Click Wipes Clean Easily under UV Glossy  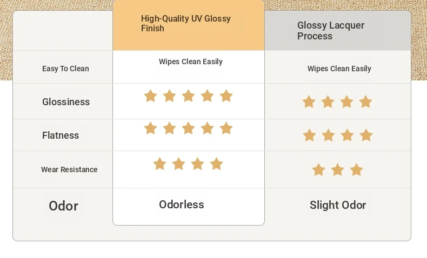(191, 62)
